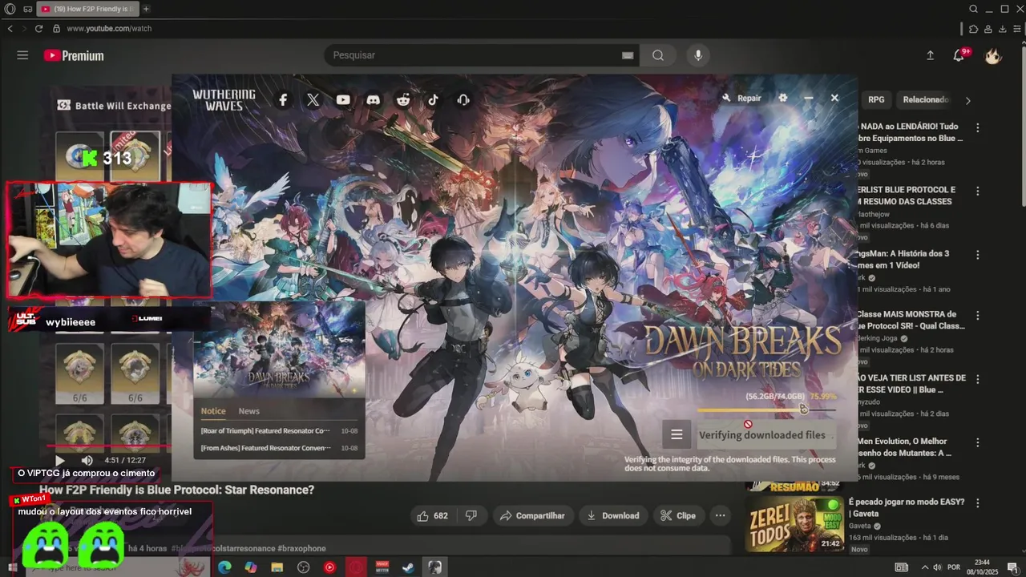Screen dimensions: 1026x577
Task: Open more actions ellipsis under video
Action: (x=720, y=515)
